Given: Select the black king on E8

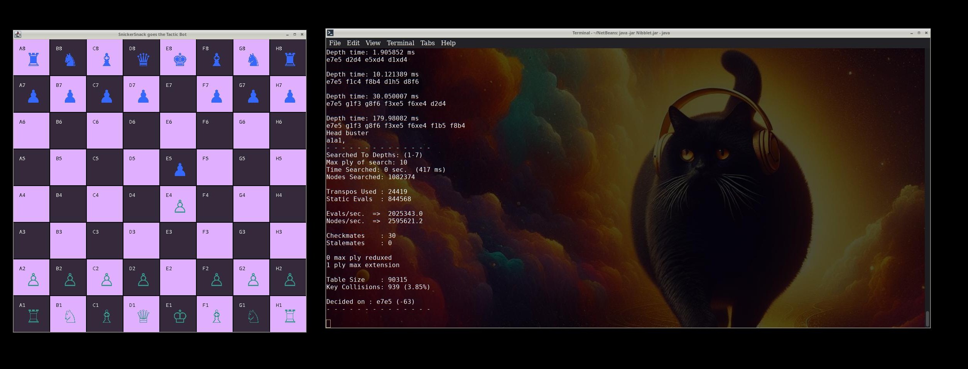Looking at the screenshot, I should point(180,60).
